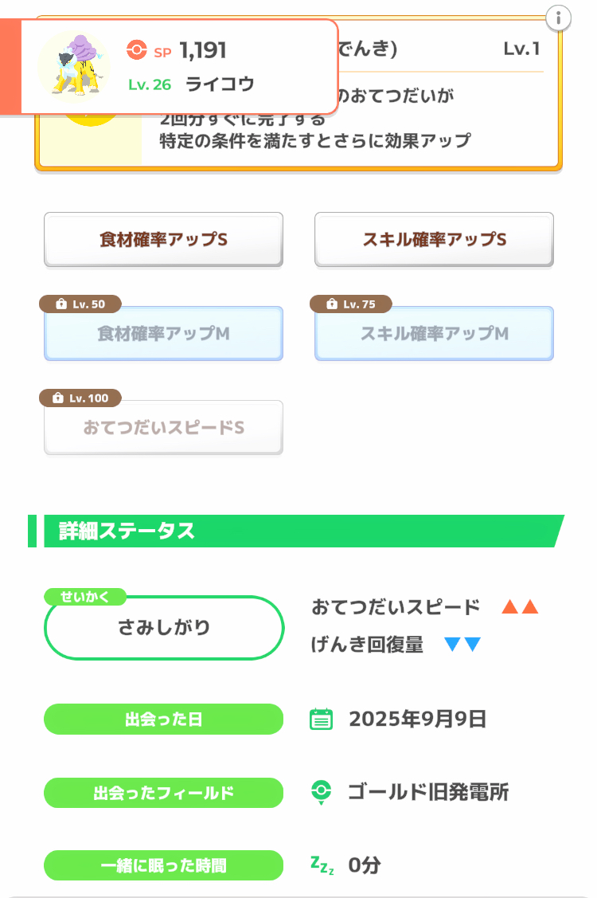Click the blue down arrows for げんき回復量
Screen dimensions: 597x898
[462, 645]
